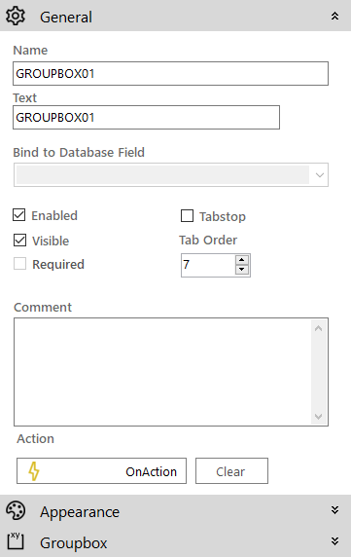
Task: Click the Appearance palette icon
Action: [x=16, y=511]
